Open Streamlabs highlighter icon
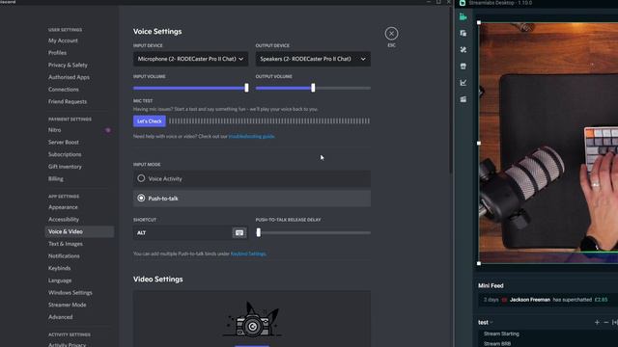The image size is (618, 347). [463, 99]
